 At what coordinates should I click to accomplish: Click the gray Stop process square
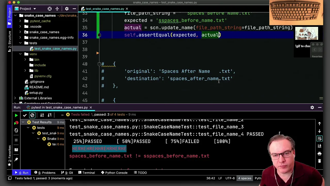coord(16,140)
